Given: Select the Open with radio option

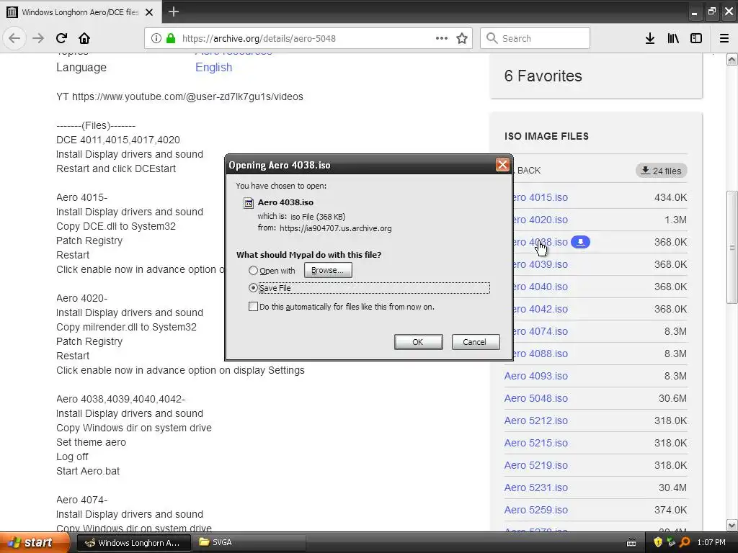Looking at the screenshot, I should (253, 271).
